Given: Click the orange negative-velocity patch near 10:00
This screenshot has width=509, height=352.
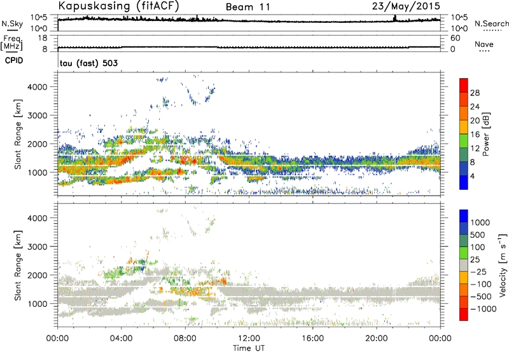Looking at the screenshot, I should (222, 281).
